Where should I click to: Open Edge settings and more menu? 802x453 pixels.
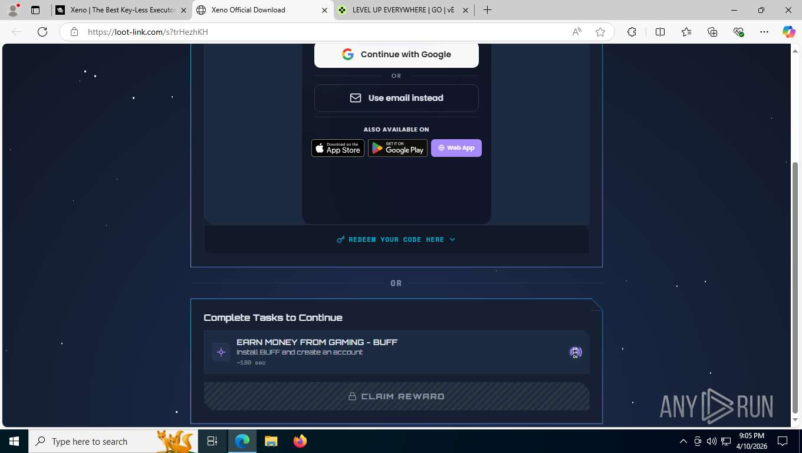tap(764, 32)
